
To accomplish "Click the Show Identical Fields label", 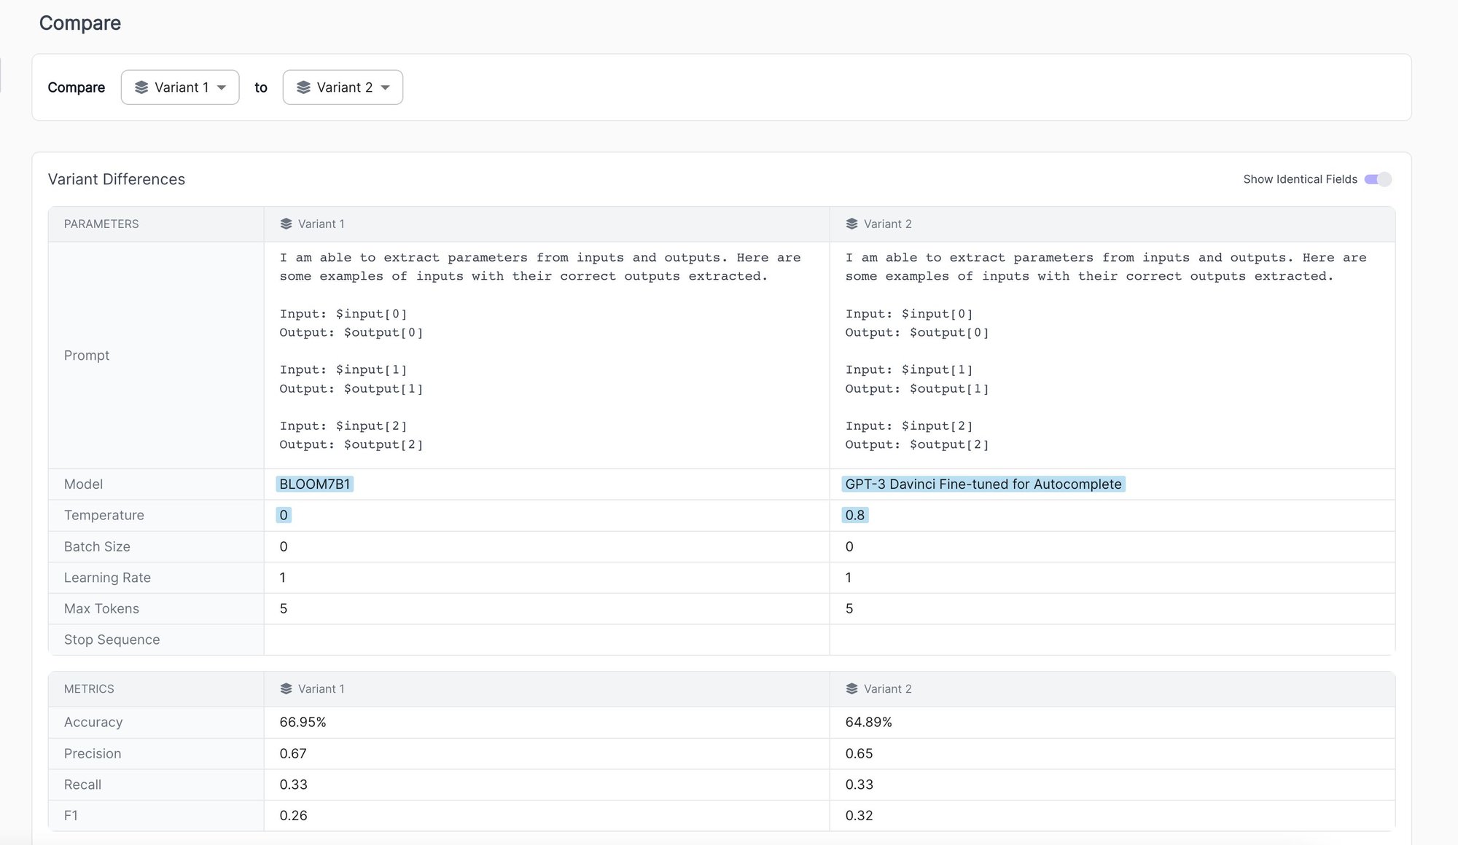I will [1300, 179].
